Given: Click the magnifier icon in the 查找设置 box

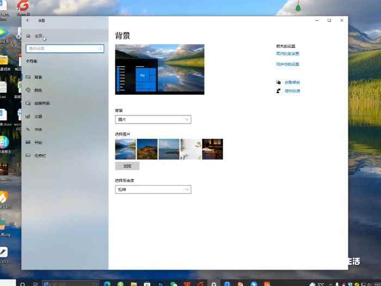Looking at the screenshot, I should [x=100, y=48].
